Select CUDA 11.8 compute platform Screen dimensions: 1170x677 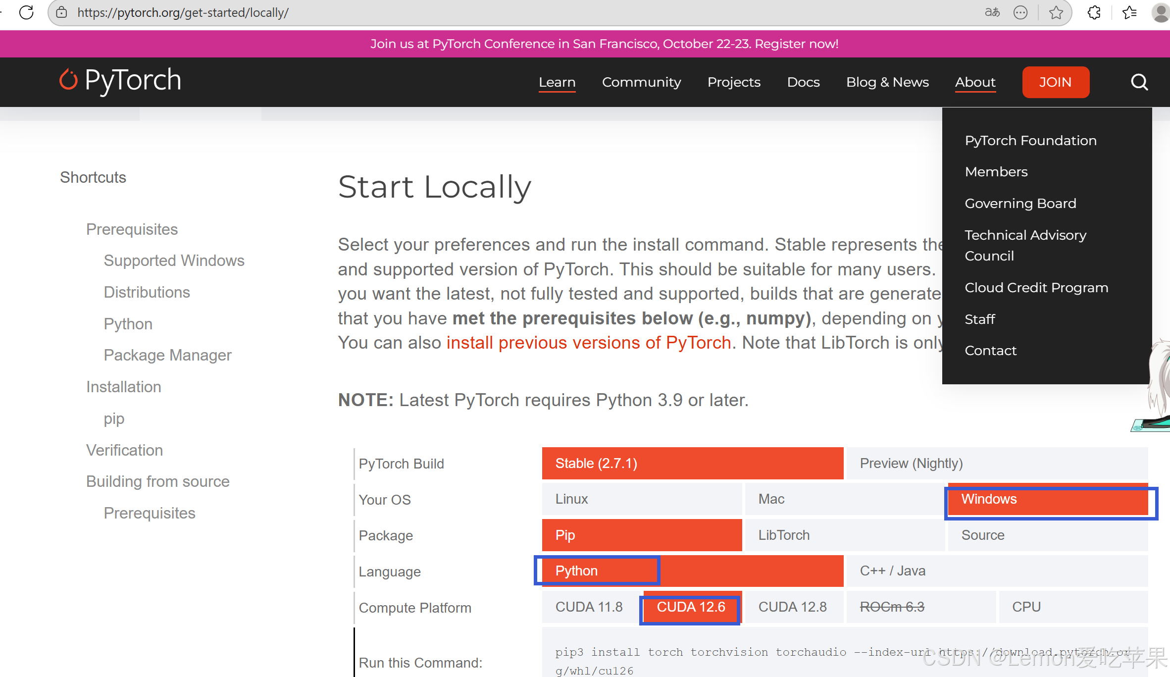pyautogui.click(x=591, y=607)
